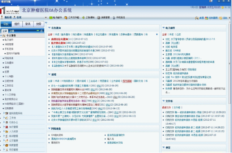Viewport: 232px width, 153px height.
Task: Collapse the 个人事务 tree section
Action: (1, 36)
